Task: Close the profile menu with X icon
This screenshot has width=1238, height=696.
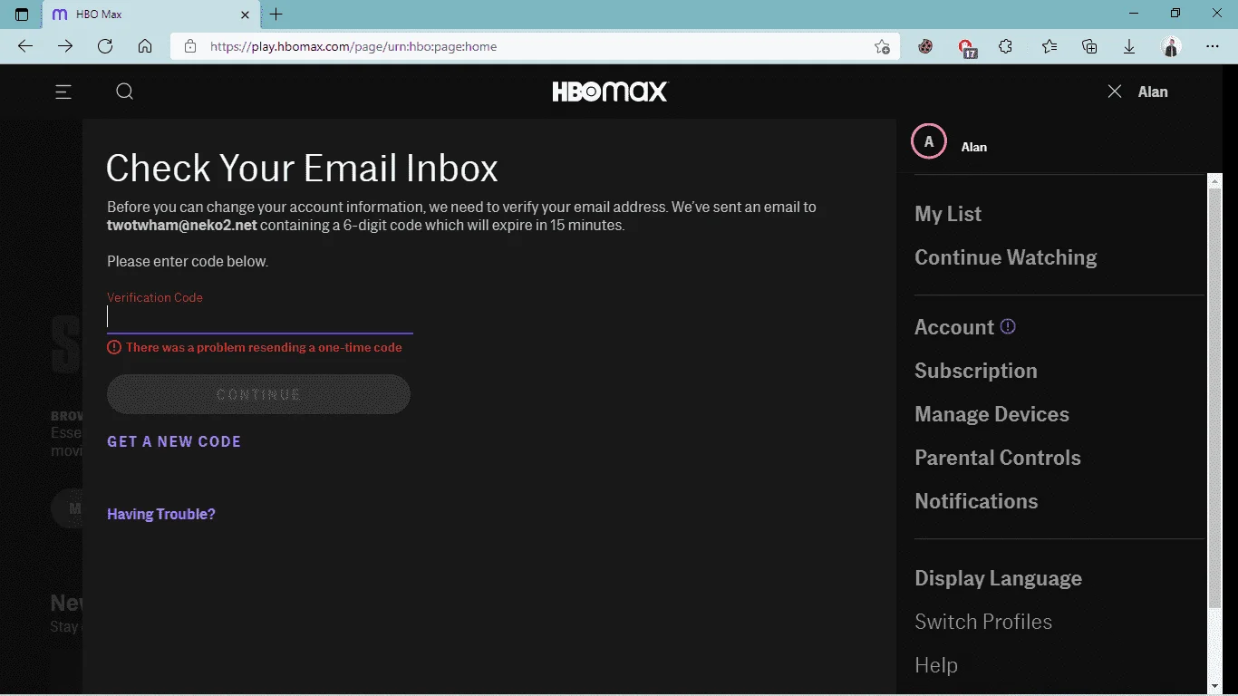Action: pos(1115,92)
